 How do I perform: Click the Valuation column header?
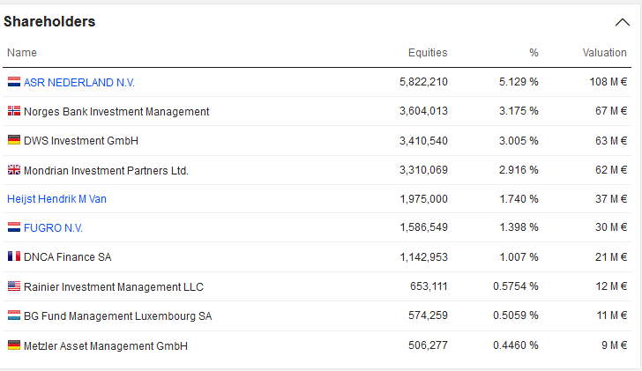tap(604, 53)
